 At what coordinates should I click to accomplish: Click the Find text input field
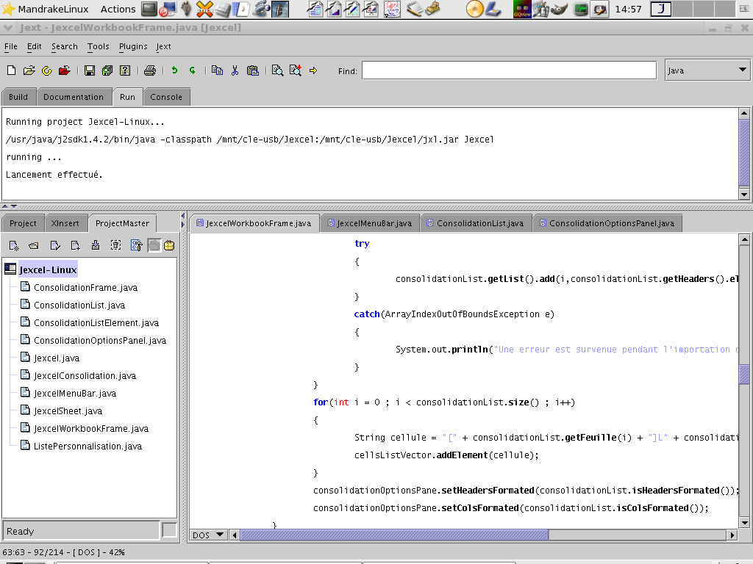point(509,70)
